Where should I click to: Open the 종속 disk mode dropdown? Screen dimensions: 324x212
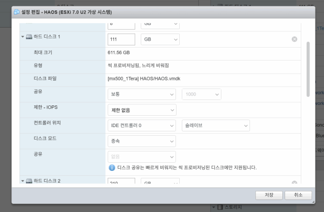point(141,141)
